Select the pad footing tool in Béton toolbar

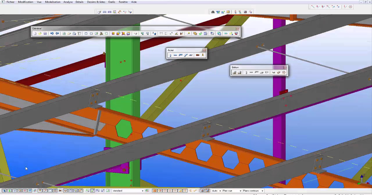pyautogui.click(x=235, y=73)
